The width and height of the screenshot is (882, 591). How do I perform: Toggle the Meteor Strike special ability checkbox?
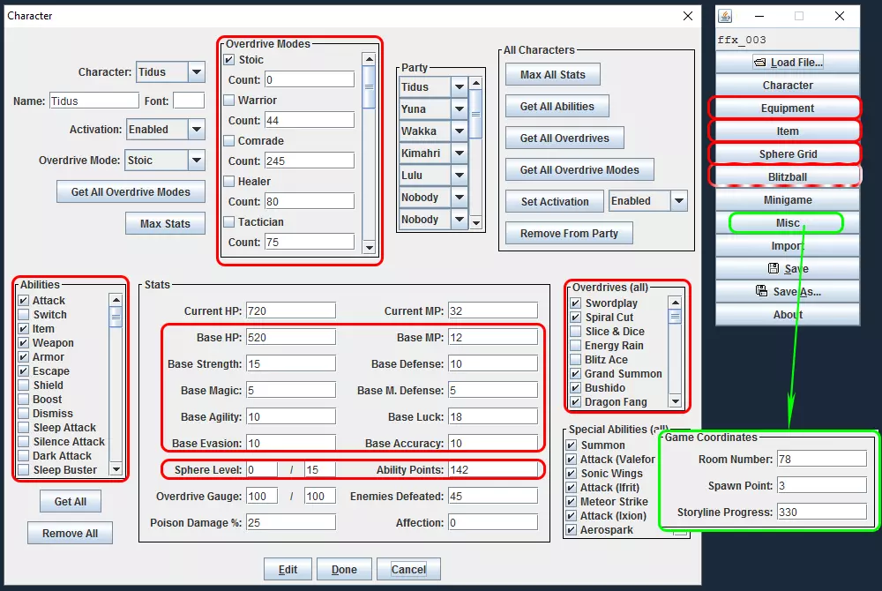[x=571, y=502]
